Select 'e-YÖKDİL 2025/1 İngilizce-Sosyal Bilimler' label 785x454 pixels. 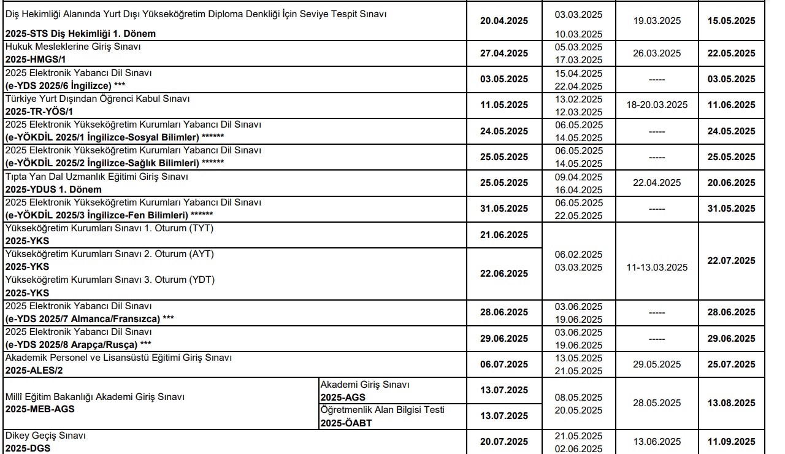point(114,137)
